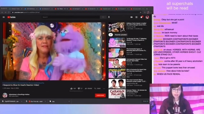Open the Existential Agony Michael Knowles thumbnail
Screen dimensions: 204x114
tap(117, 53)
